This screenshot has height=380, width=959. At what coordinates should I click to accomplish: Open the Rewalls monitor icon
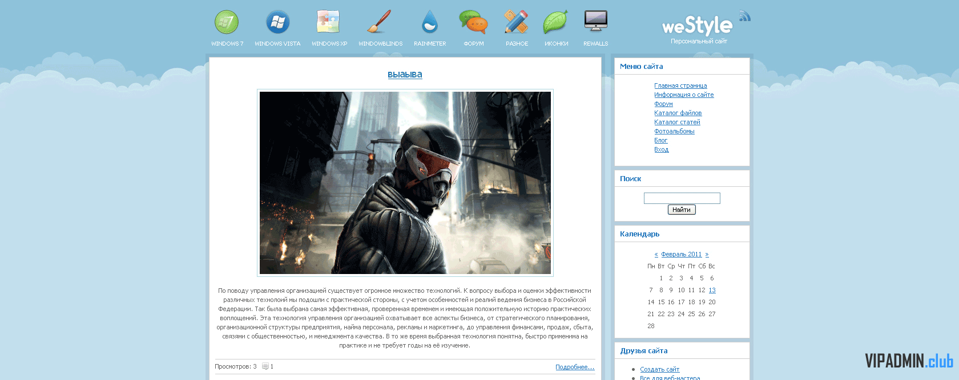595,22
